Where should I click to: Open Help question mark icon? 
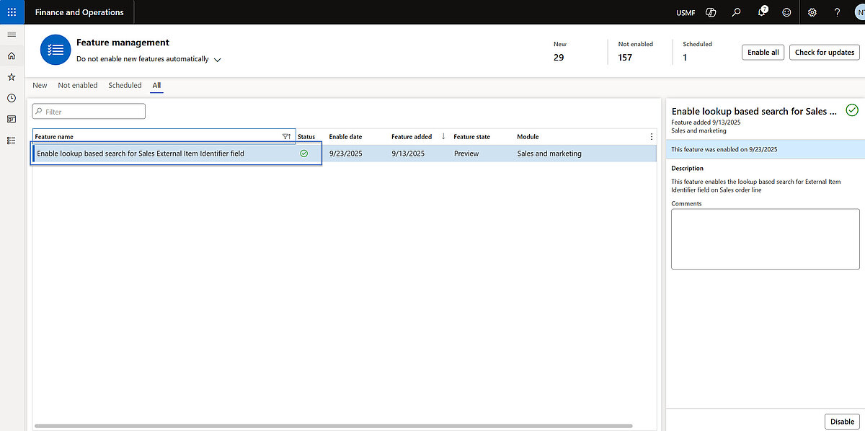point(837,12)
